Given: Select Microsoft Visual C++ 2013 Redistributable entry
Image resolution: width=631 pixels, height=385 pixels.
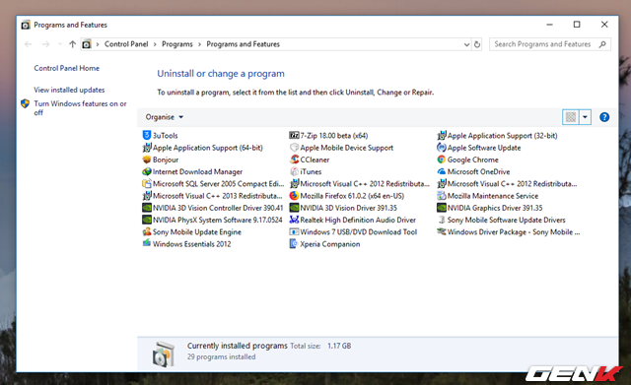Looking at the screenshot, I should pos(213,196).
